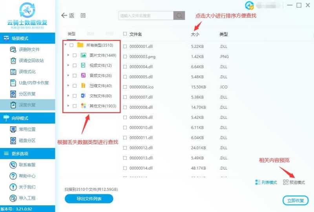Click the file name search input field
Screen dimensions: 314x212
pyautogui.click(x=146, y=15)
